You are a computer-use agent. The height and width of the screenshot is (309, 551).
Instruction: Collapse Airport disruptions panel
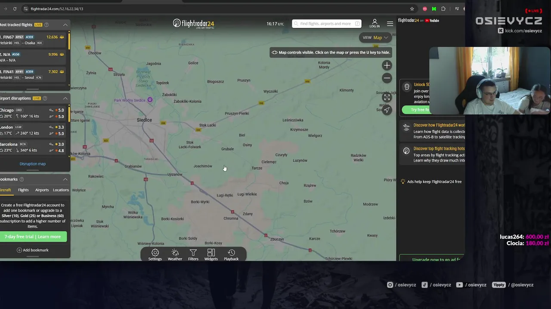pyautogui.click(x=65, y=98)
